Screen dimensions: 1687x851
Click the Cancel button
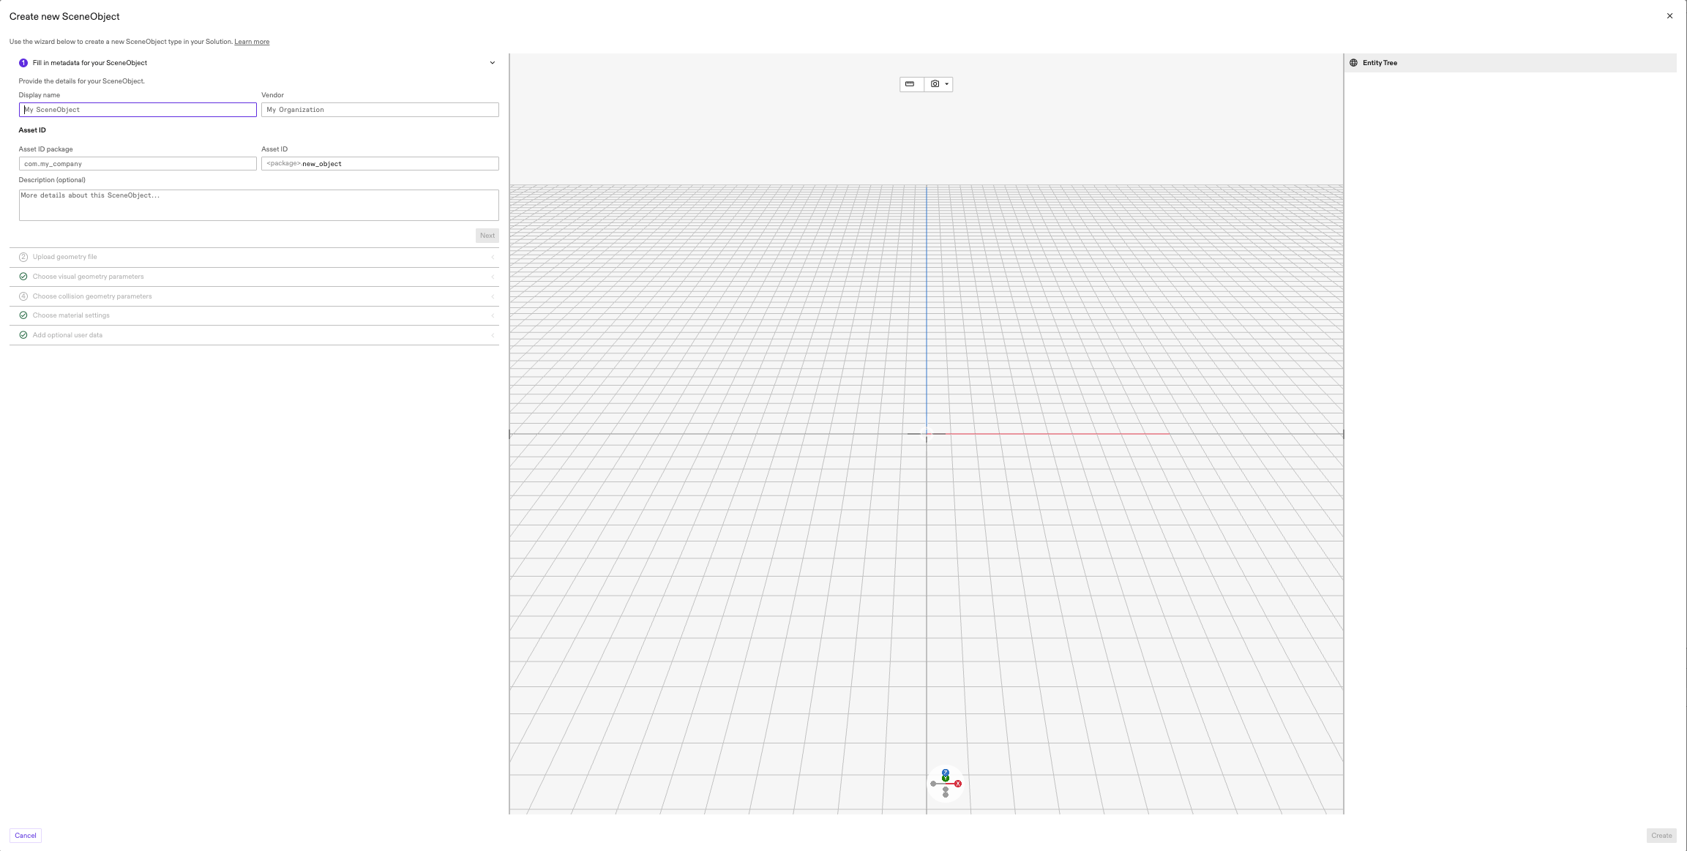coord(26,836)
